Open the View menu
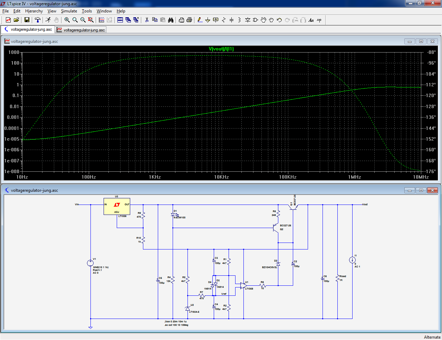The height and width of the screenshot is (340, 442). 52,11
